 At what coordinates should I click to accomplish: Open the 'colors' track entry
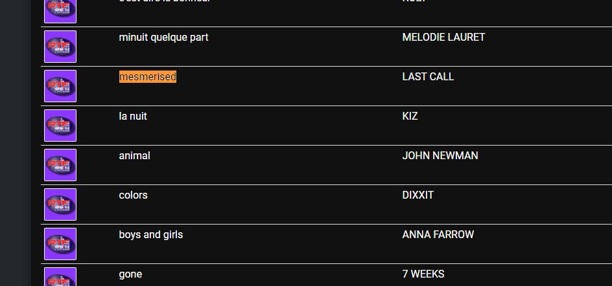point(133,195)
